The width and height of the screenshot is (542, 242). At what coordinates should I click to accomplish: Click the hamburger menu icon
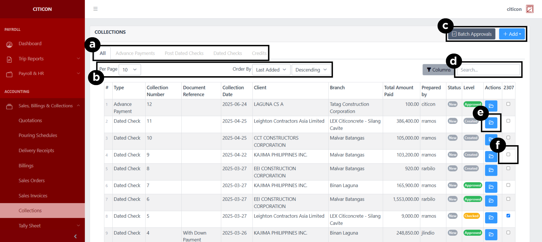point(95,9)
